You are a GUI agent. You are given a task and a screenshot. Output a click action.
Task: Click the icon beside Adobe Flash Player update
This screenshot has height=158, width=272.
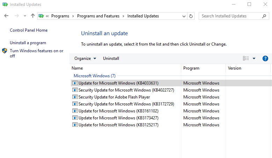[75, 97]
